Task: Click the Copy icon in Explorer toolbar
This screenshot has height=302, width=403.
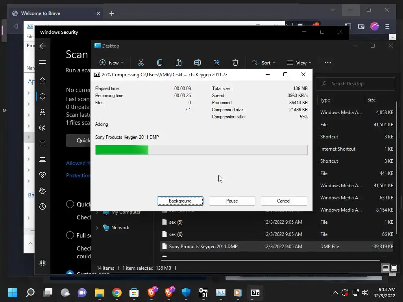Action: pos(160,63)
